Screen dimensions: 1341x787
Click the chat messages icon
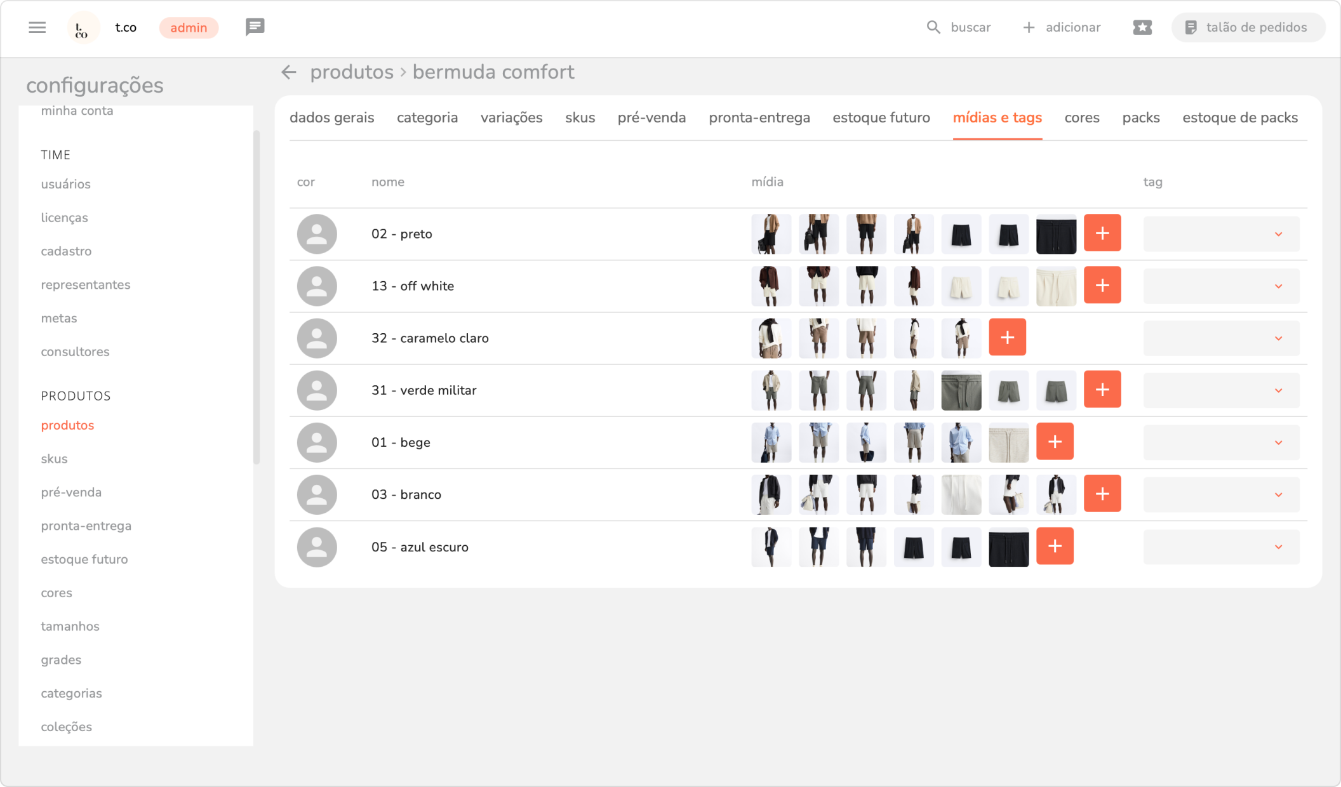pyautogui.click(x=255, y=27)
